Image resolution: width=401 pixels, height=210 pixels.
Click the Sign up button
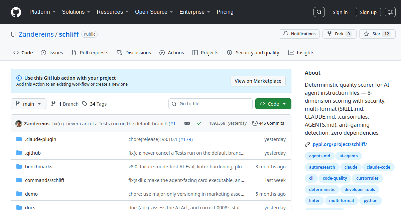point(368,12)
